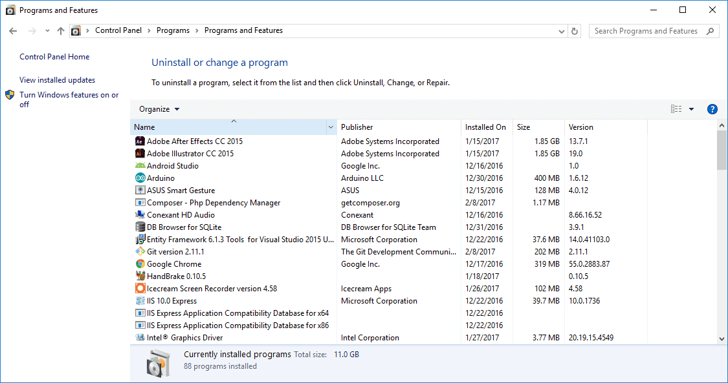
Task: Click version 55.0.2883.87 cell
Action: coord(589,264)
